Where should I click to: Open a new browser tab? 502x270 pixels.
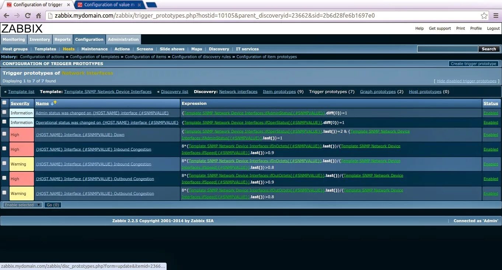pyautogui.click(x=151, y=5)
